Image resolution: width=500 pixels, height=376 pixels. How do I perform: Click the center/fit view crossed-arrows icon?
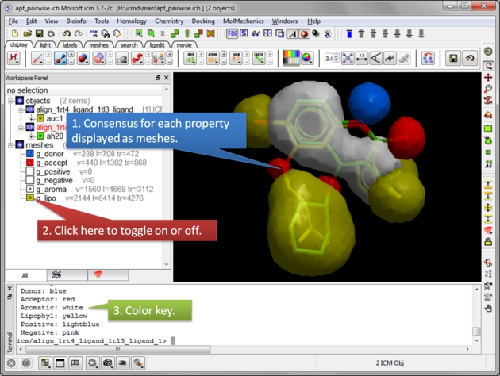click(x=348, y=59)
